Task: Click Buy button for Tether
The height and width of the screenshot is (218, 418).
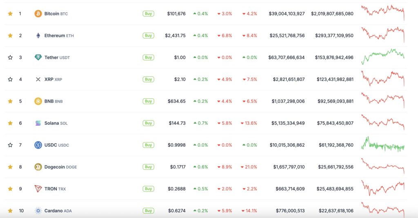Action: (x=148, y=57)
